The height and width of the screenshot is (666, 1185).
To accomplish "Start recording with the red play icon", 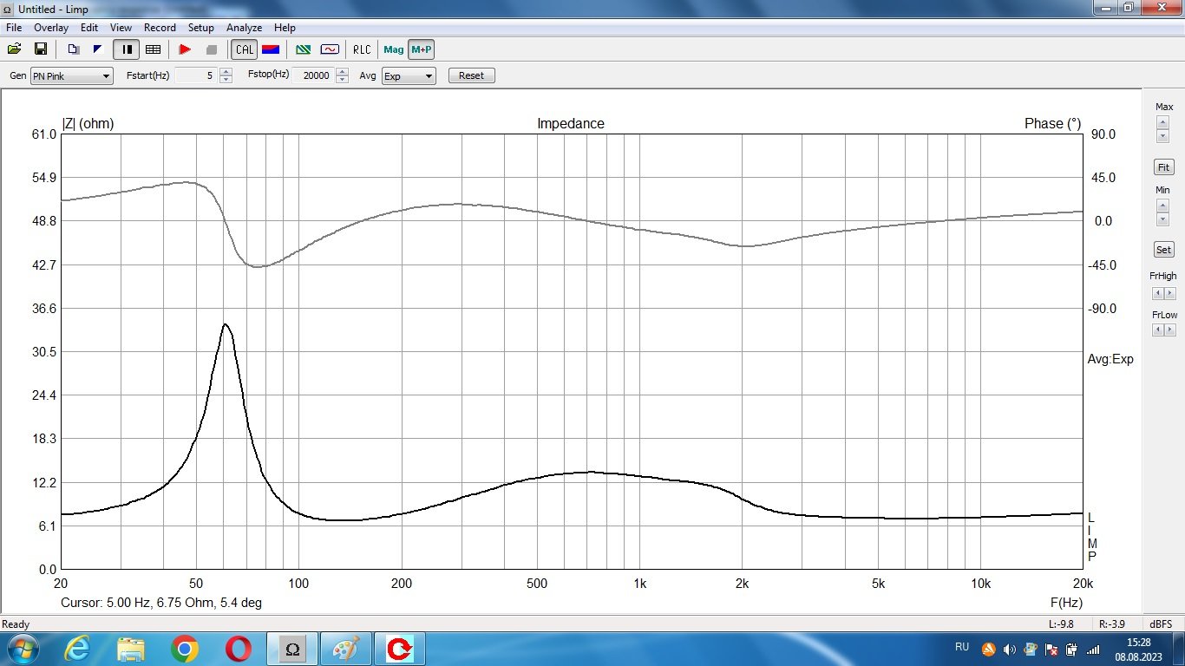I will (x=185, y=49).
